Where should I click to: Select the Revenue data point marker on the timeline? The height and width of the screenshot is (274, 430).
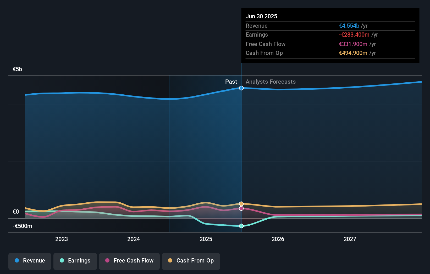point(241,88)
